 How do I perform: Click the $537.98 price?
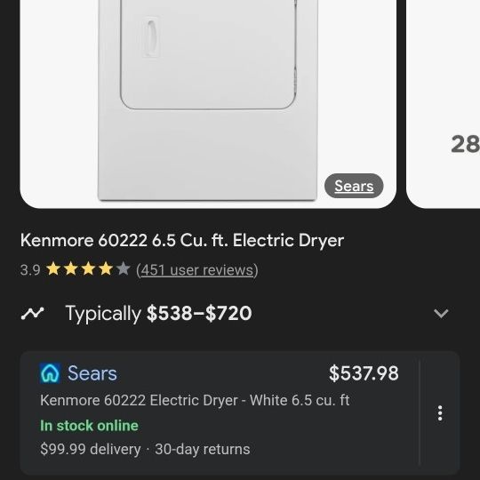[x=364, y=373]
